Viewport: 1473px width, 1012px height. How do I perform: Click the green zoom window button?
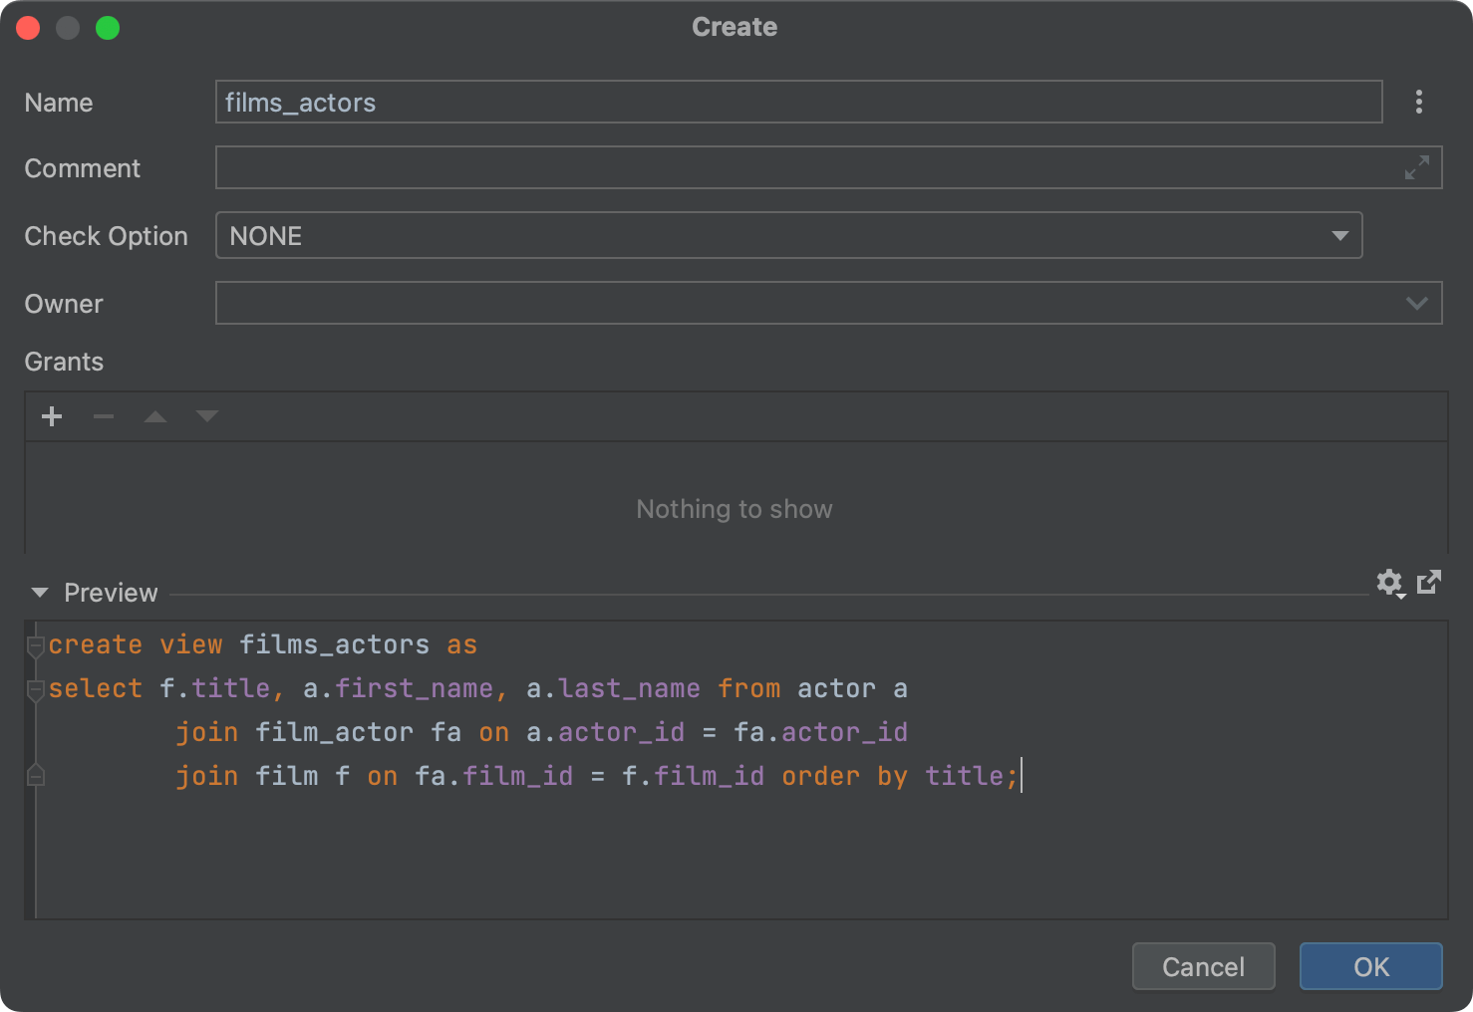coord(108,28)
